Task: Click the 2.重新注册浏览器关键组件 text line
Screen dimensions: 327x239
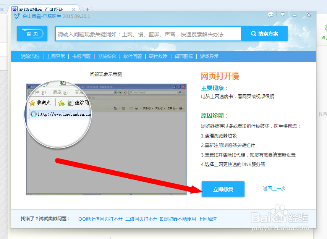Action: [228, 145]
